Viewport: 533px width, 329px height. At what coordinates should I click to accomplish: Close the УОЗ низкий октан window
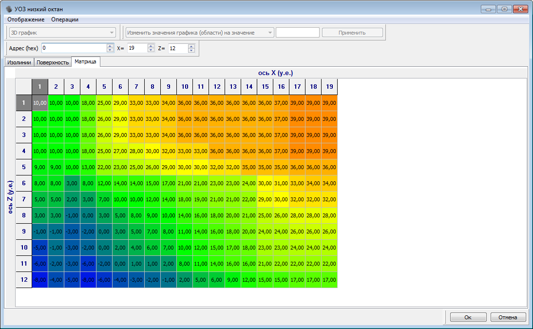520,9
